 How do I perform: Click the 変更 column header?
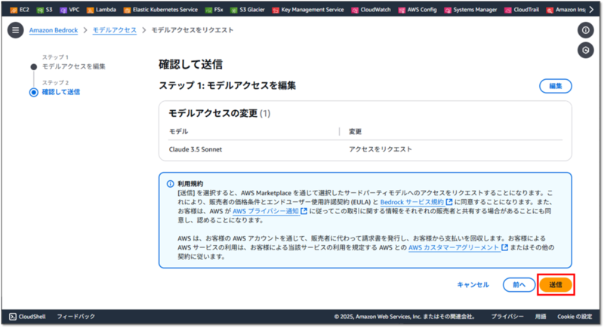355,131
